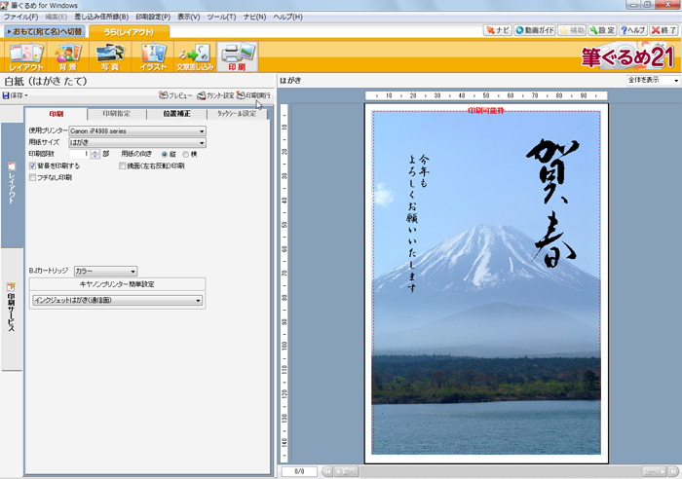Enable フチなし印刷 borderless printing checkbox
Image resolution: width=682 pixels, height=479 pixels.
click(x=33, y=178)
